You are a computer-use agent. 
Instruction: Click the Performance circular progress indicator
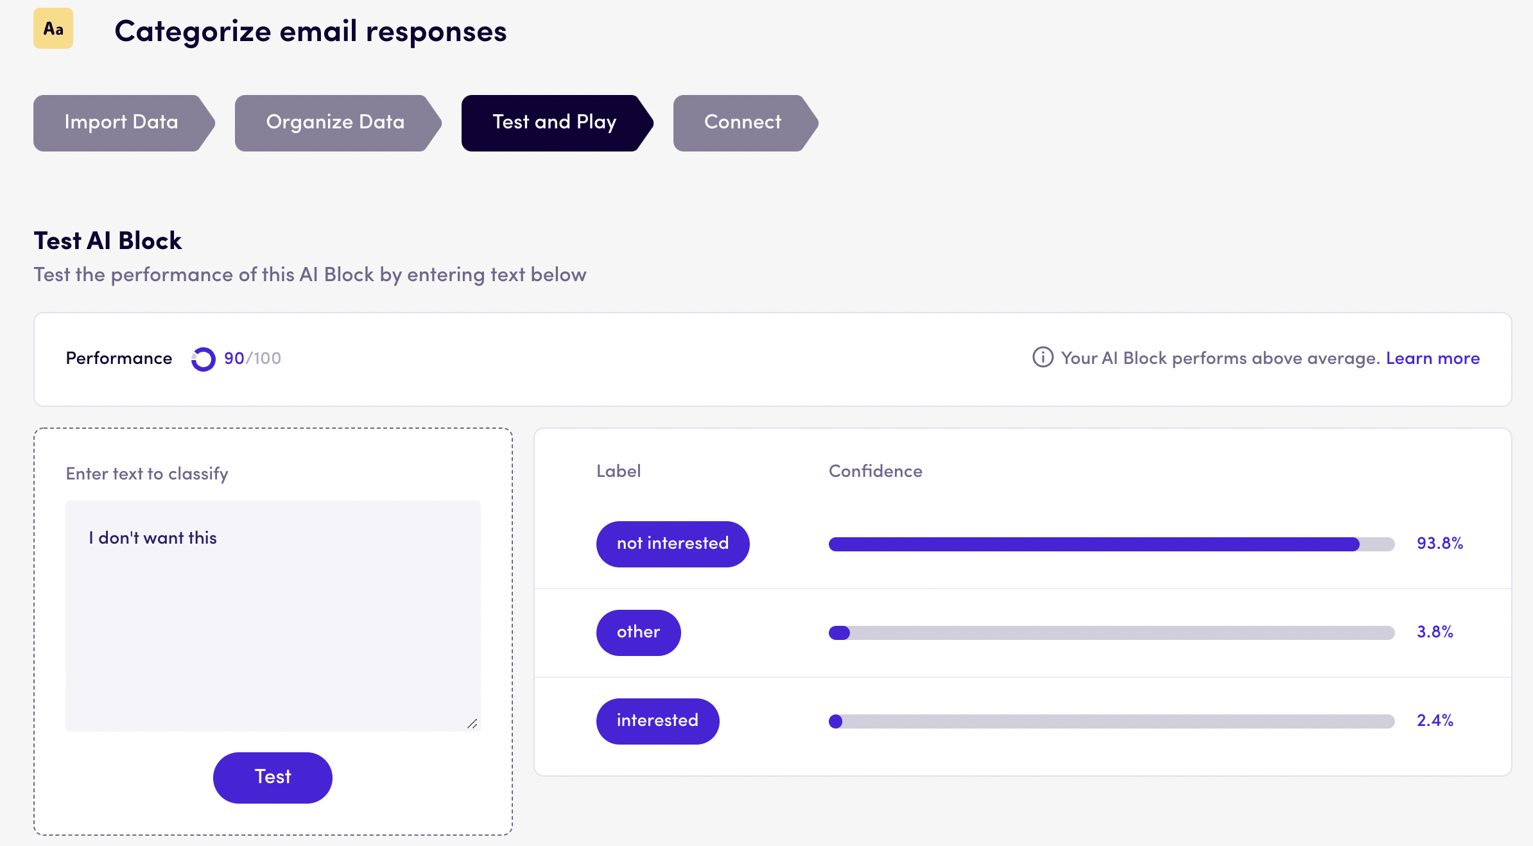(203, 359)
